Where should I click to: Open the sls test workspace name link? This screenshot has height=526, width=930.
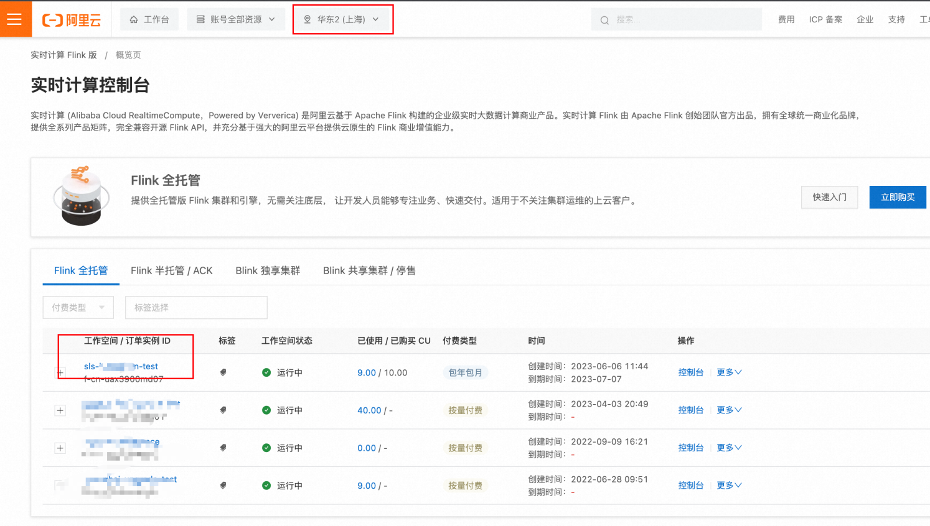[121, 366]
